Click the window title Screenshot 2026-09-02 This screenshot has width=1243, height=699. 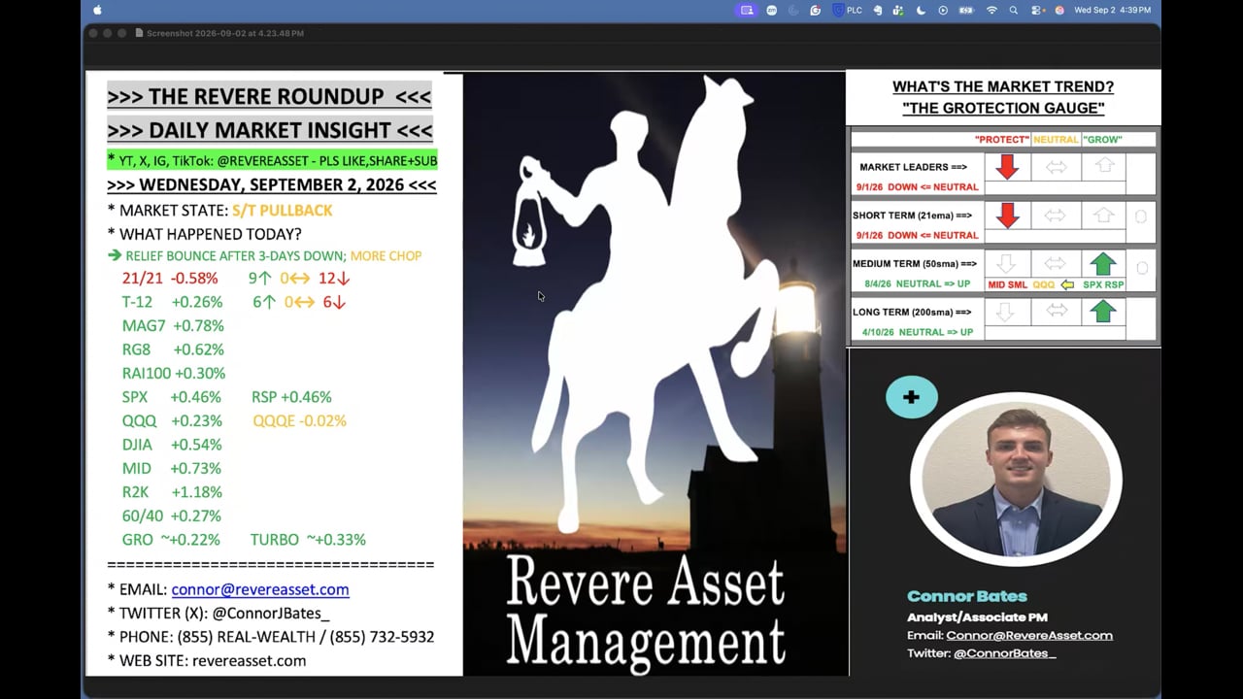tap(225, 33)
